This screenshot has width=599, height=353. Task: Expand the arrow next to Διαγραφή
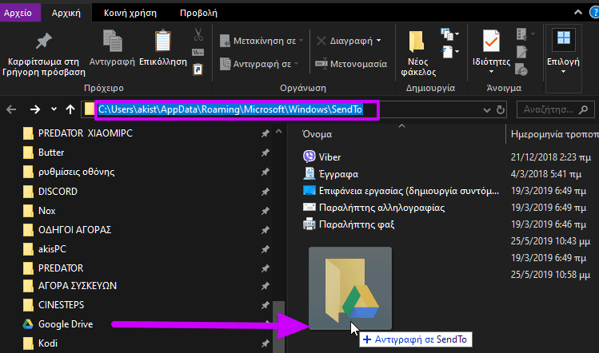[x=378, y=41]
